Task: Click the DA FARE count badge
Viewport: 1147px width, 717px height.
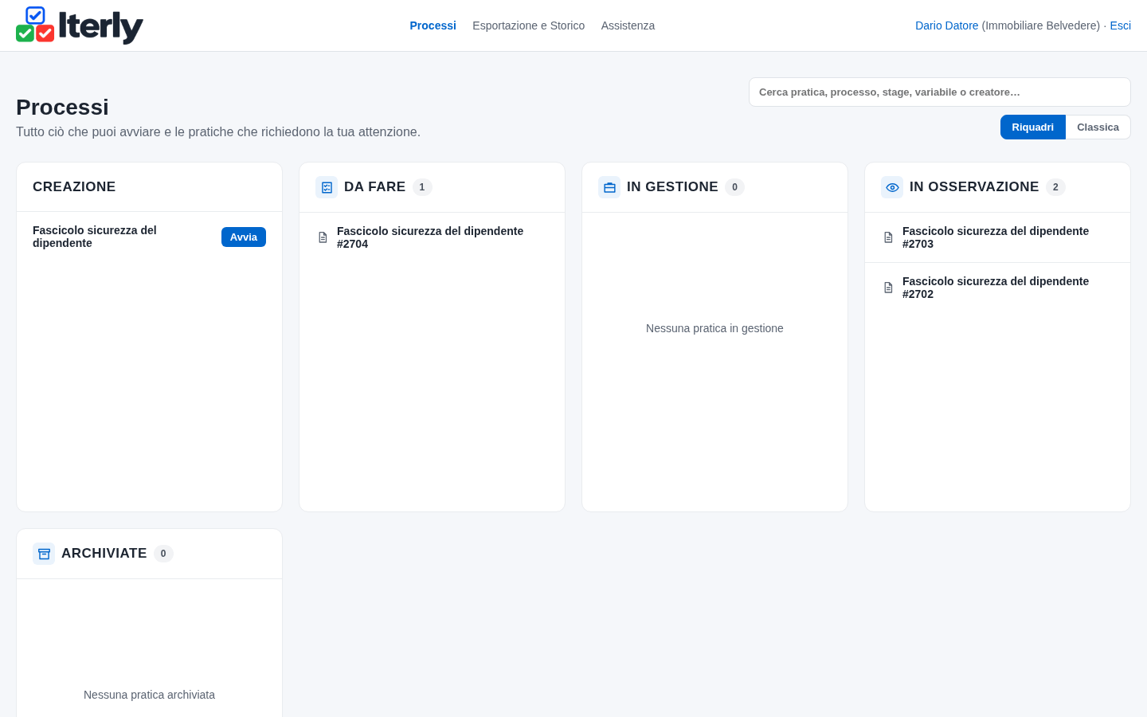Action: 422,187
